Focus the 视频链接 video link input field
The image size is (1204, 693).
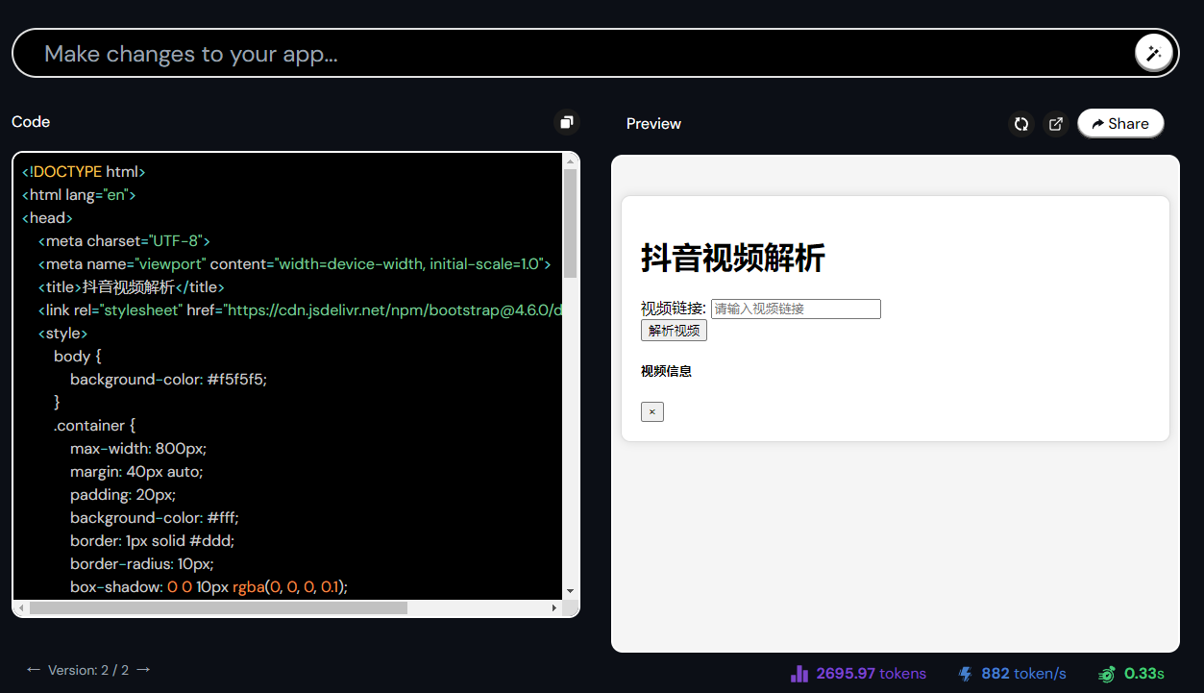pos(795,309)
